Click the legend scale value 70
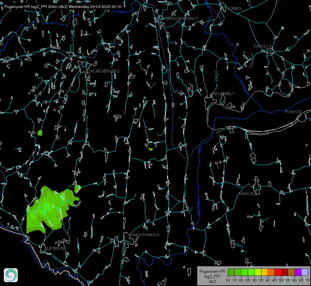Screen dimensions: 311x286 coord(308,281)
